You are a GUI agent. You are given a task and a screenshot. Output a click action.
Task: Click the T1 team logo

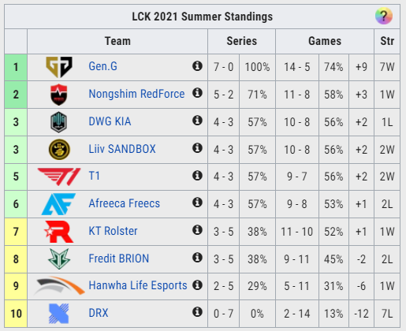59,177
